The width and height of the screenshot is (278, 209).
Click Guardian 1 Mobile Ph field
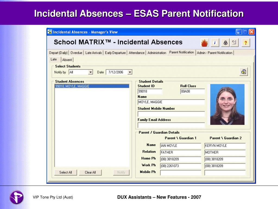[181, 173]
